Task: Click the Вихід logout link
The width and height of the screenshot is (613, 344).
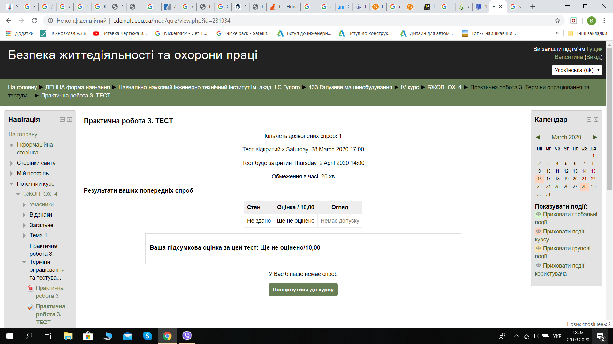Action: point(593,57)
